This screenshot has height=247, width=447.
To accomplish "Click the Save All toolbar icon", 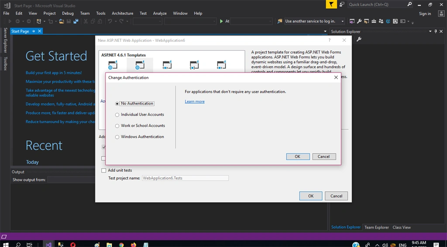I will click(76, 21).
